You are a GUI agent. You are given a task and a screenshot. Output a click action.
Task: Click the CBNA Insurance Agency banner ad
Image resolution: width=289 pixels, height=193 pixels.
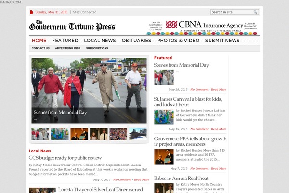coord(202,28)
